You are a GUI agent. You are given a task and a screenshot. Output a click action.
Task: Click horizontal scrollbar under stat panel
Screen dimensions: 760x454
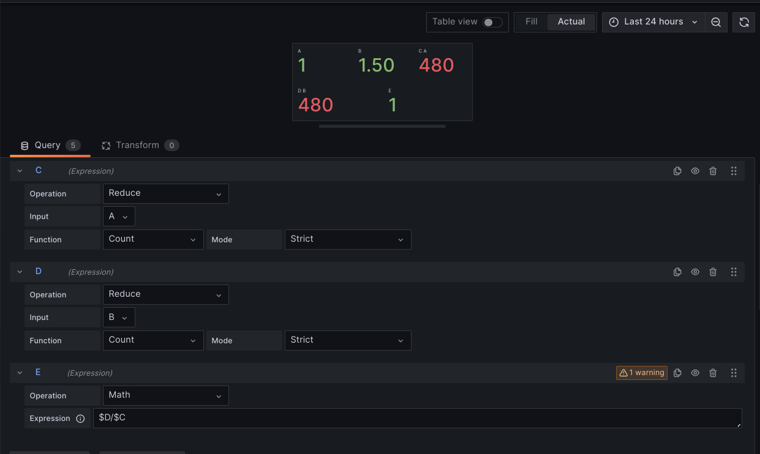click(x=382, y=127)
